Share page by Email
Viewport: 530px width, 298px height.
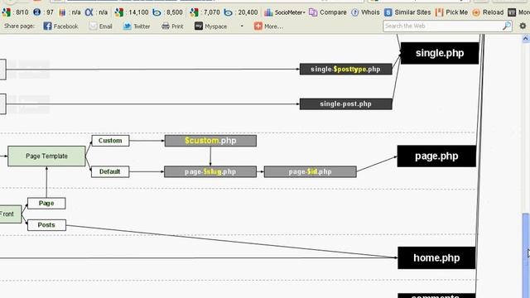[101, 26]
